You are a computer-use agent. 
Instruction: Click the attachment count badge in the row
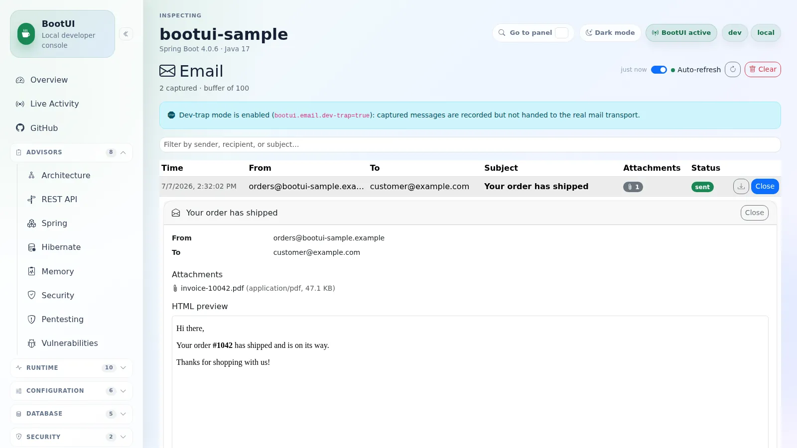[633, 187]
